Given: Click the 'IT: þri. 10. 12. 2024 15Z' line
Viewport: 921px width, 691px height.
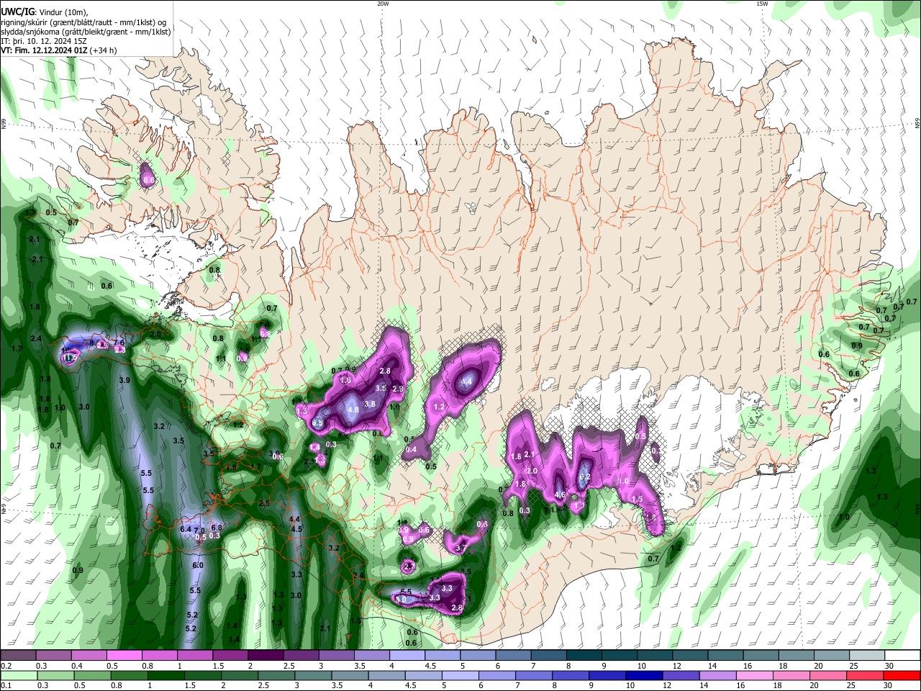Looking at the screenshot, I should point(45,41).
